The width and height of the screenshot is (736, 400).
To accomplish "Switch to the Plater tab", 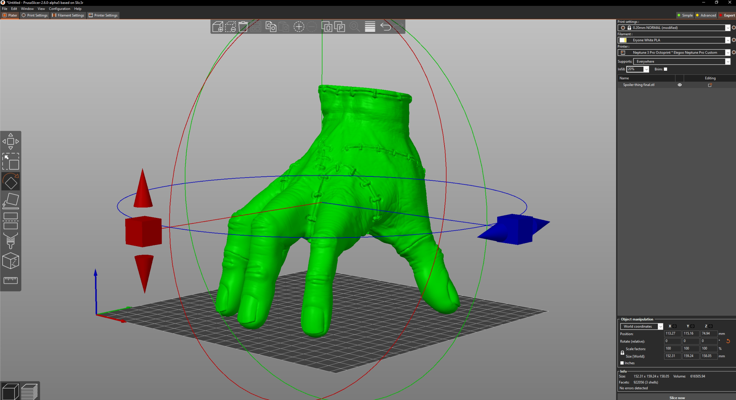I will click(x=10, y=15).
